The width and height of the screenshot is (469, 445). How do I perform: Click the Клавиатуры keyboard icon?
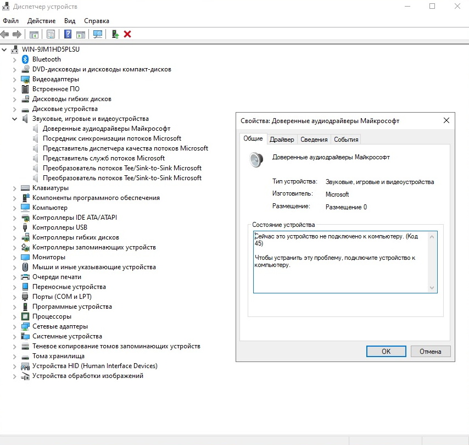coord(25,188)
